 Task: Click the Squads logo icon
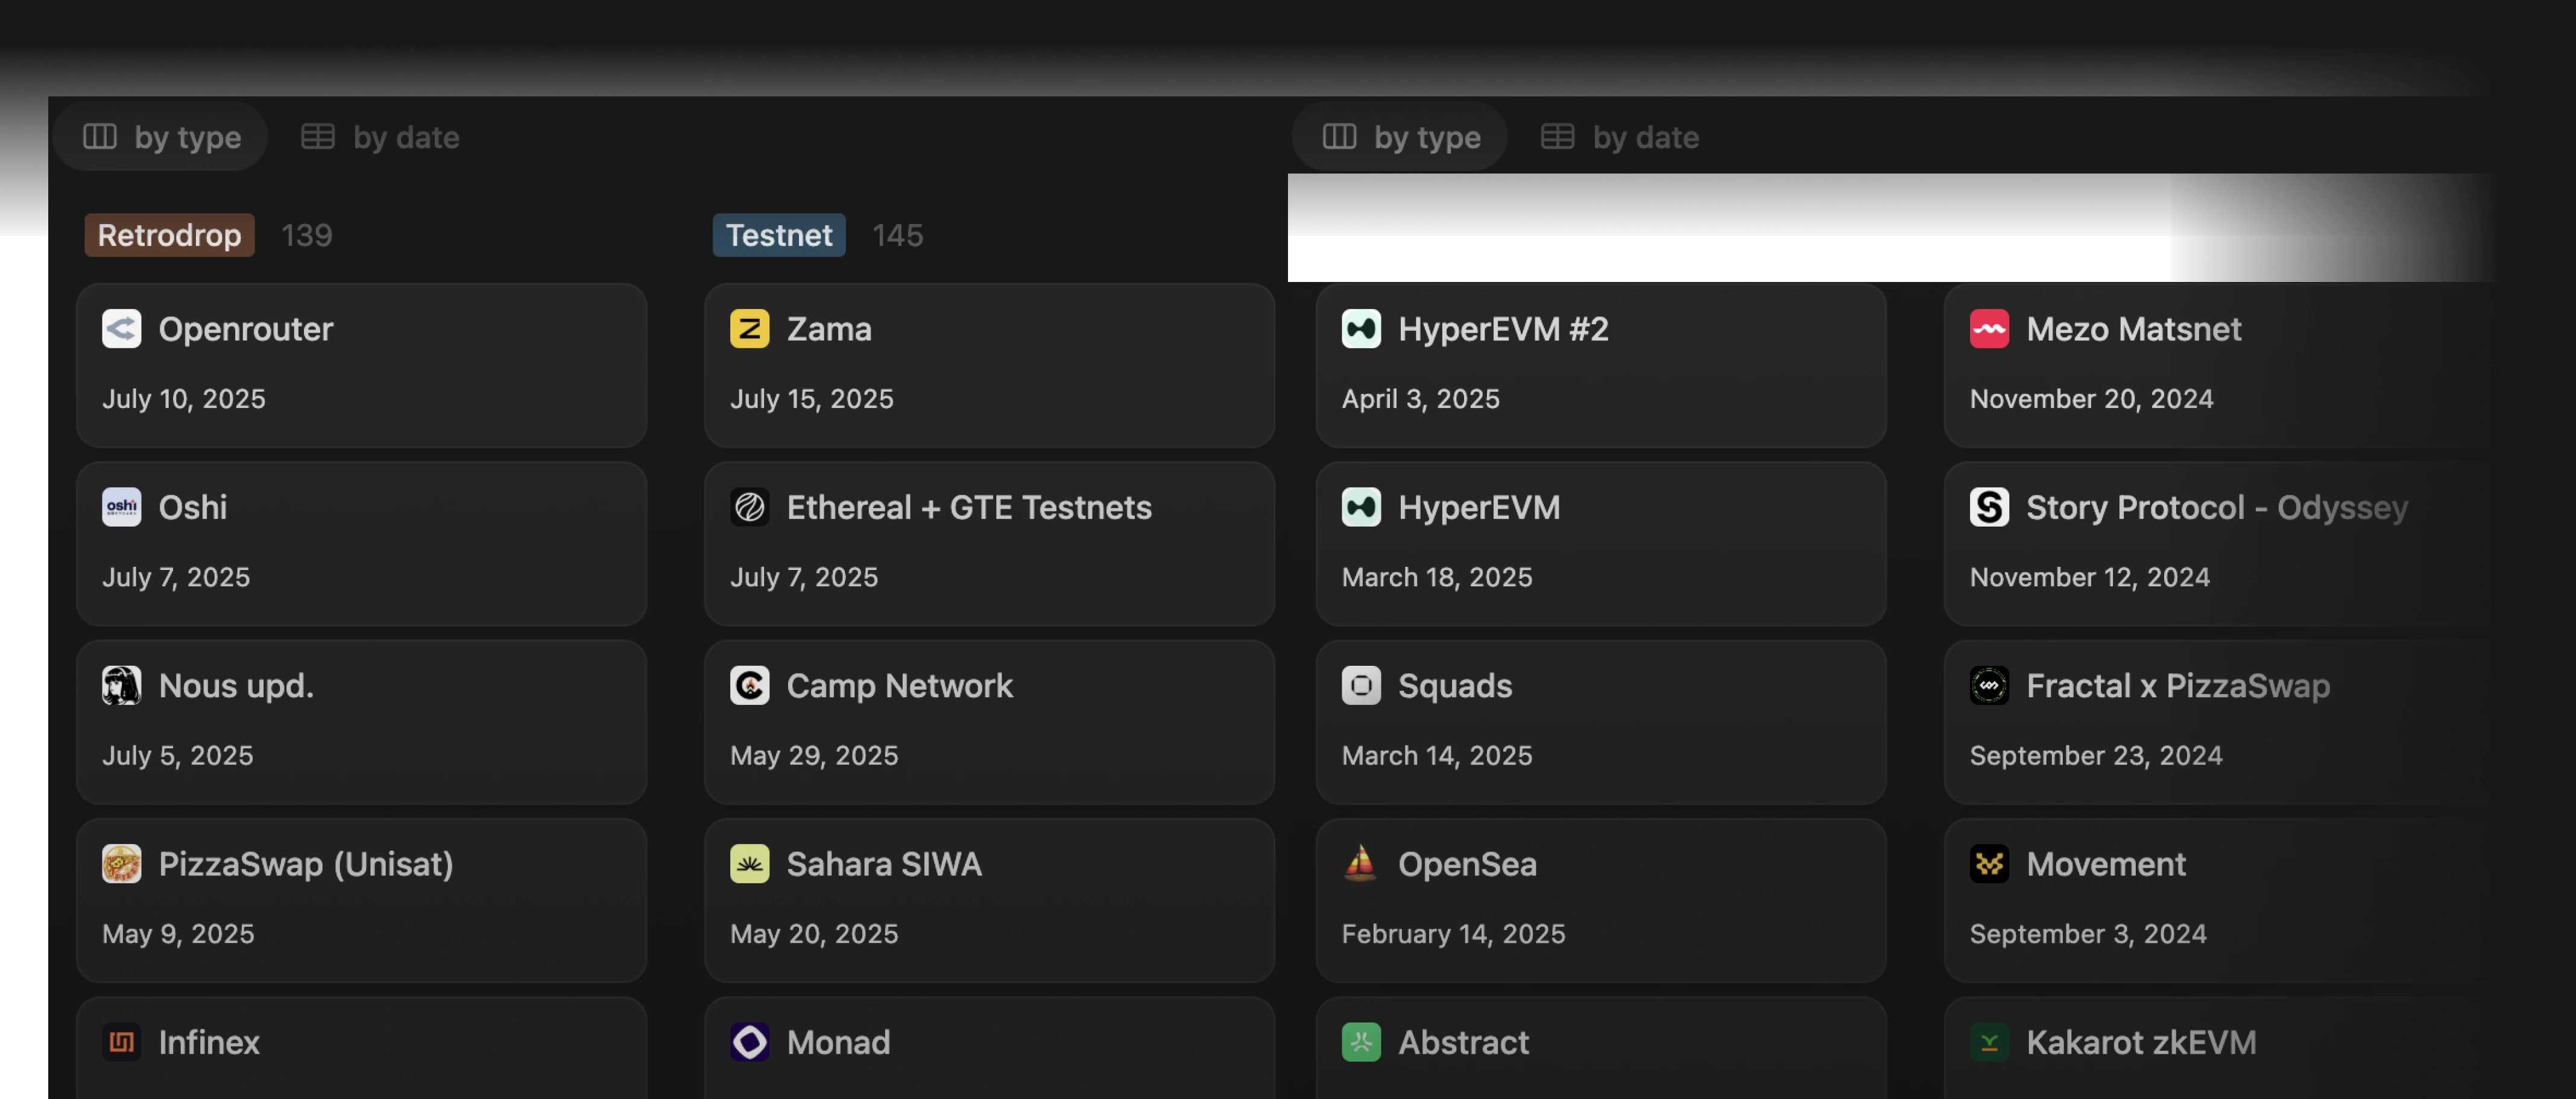tap(1361, 686)
